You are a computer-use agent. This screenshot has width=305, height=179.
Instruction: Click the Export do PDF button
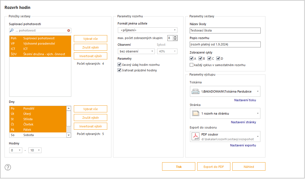[x=214, y=166]
